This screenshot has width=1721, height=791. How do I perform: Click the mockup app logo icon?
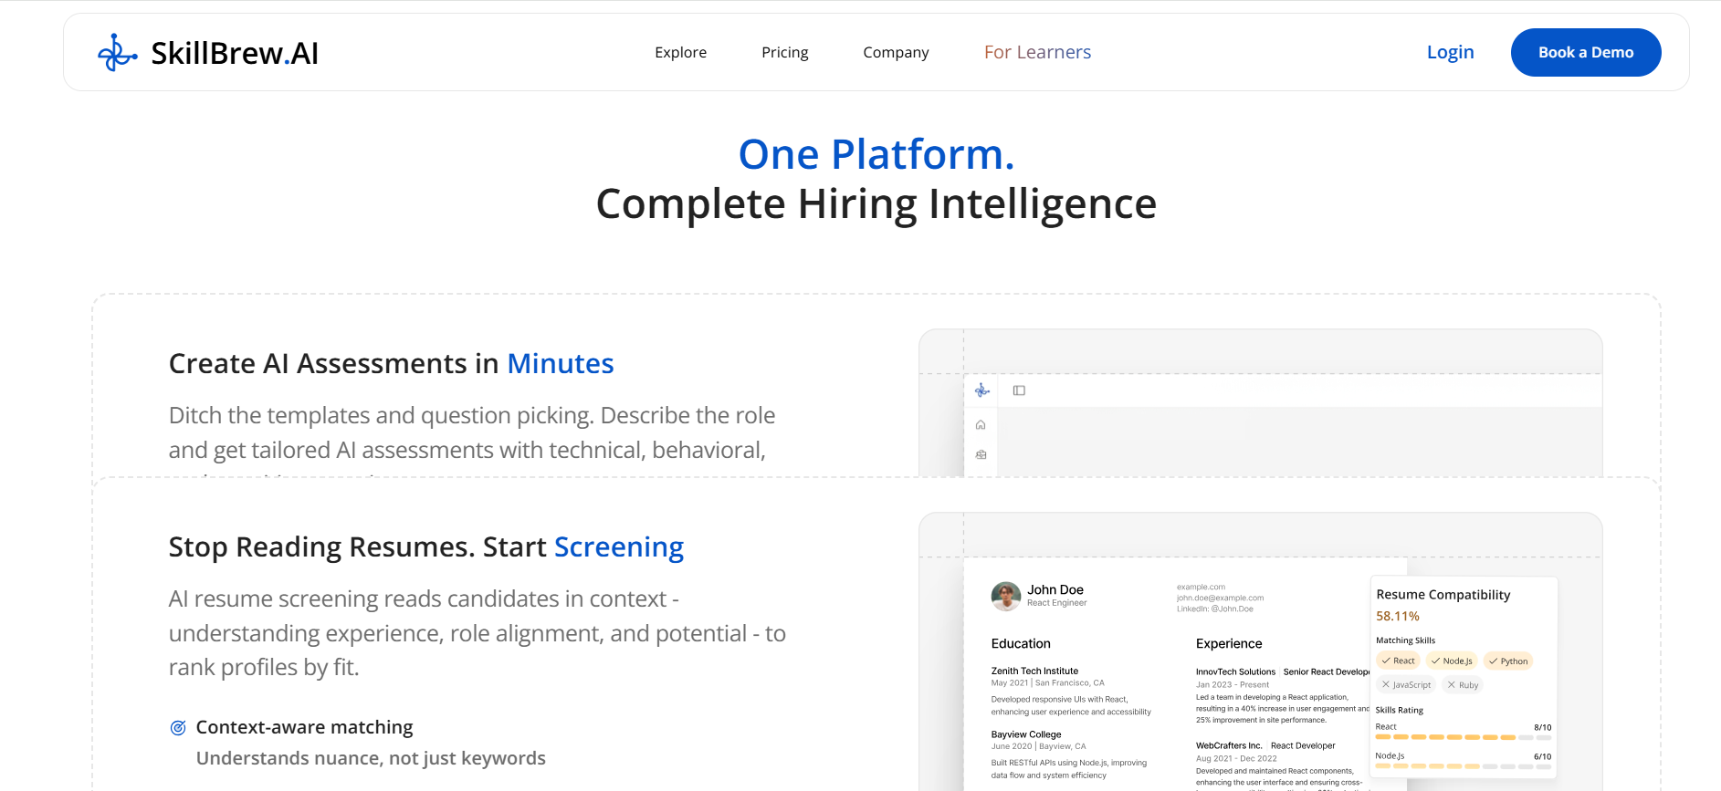pos(981,390)
